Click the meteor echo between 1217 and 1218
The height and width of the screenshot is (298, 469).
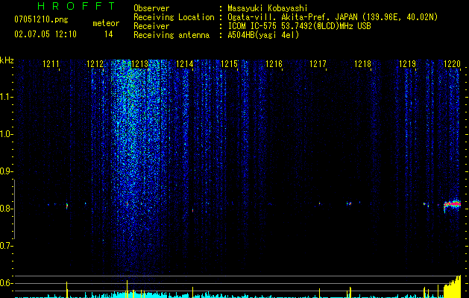click(x=349, y=203)
